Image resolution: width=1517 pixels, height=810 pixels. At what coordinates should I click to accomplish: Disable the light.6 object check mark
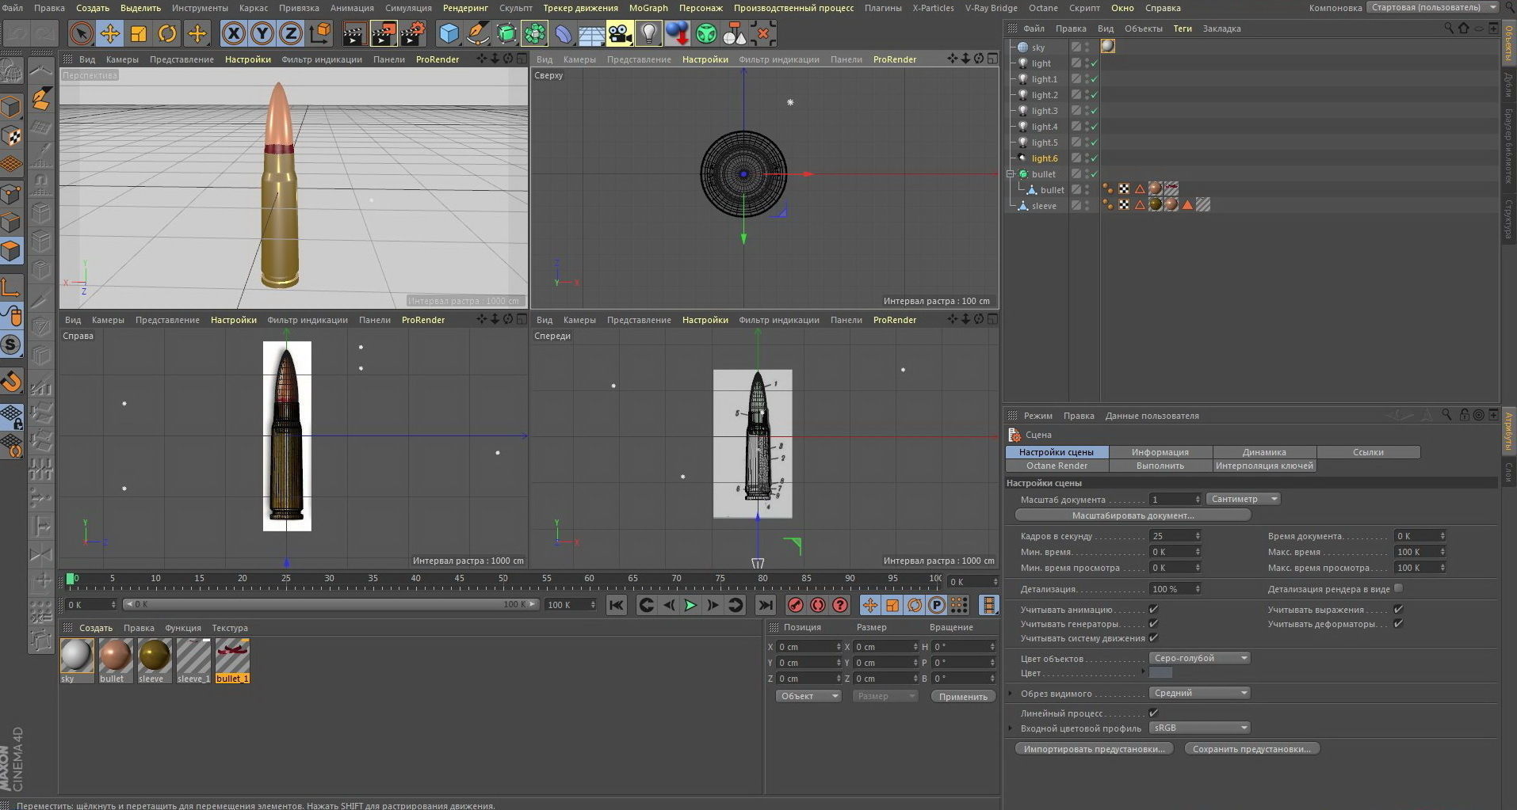1095,158
